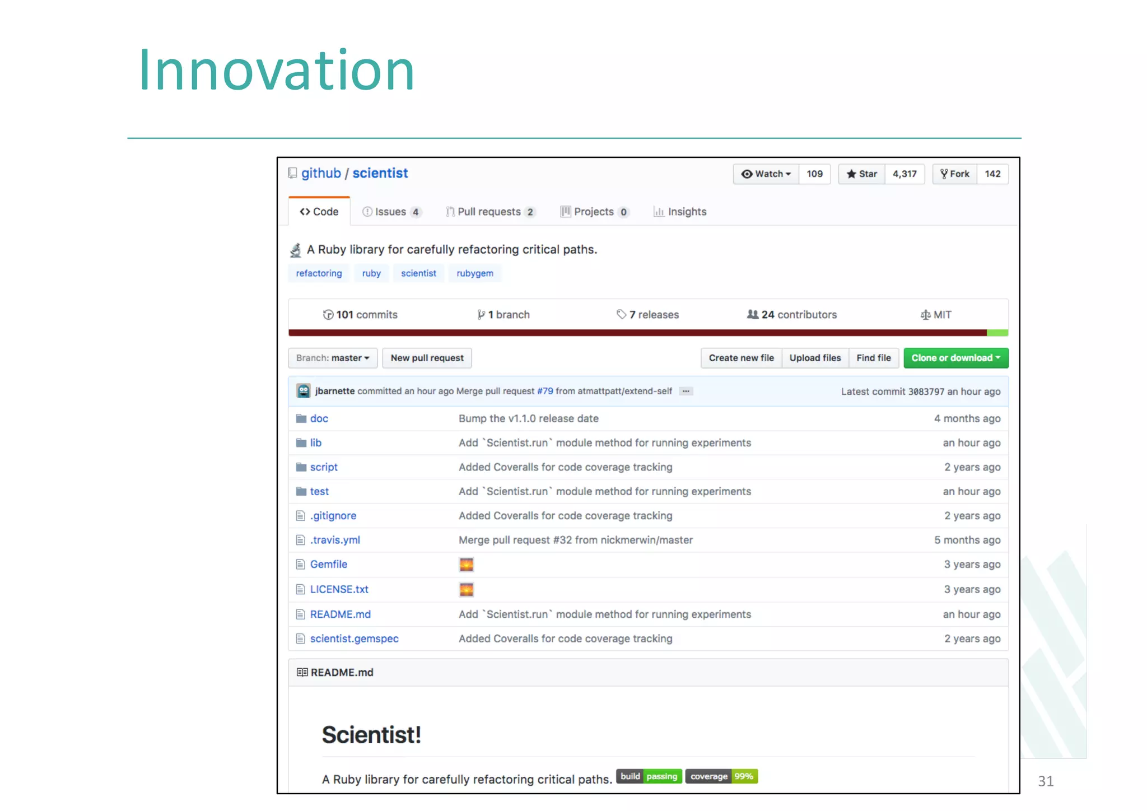Image resolution: width=1147 pixels, height=811 pixels.
Task: Click the license scale icon beside MIT
Action: point(925,315)
